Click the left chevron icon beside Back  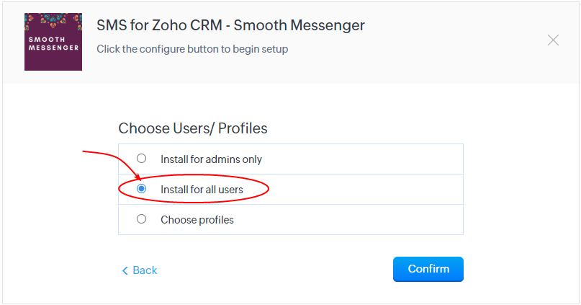click(125, 270)
